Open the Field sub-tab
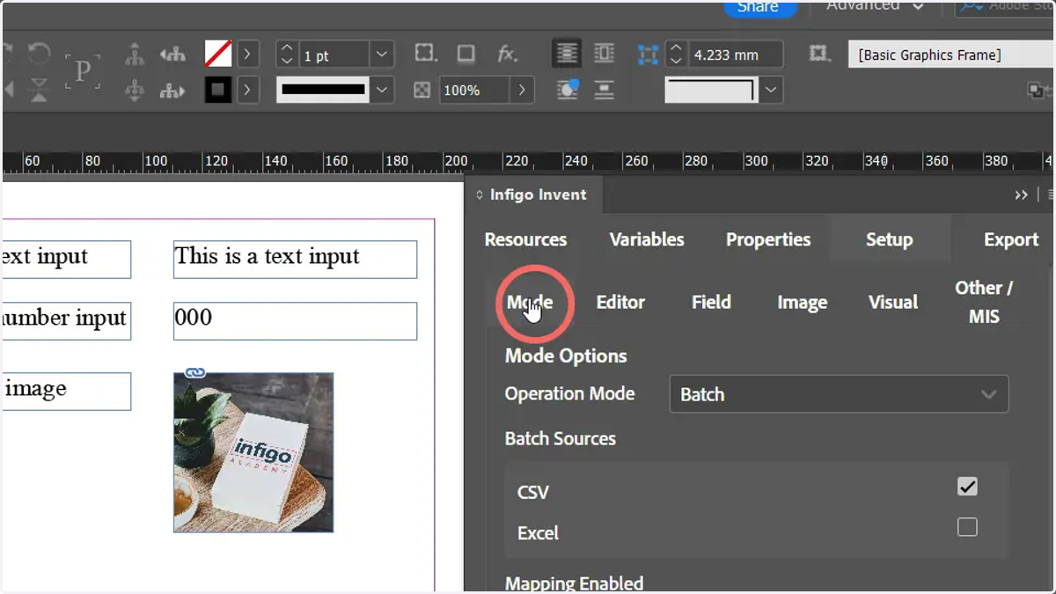Viewport: 1056px width, 594px height. coord(711,302)
